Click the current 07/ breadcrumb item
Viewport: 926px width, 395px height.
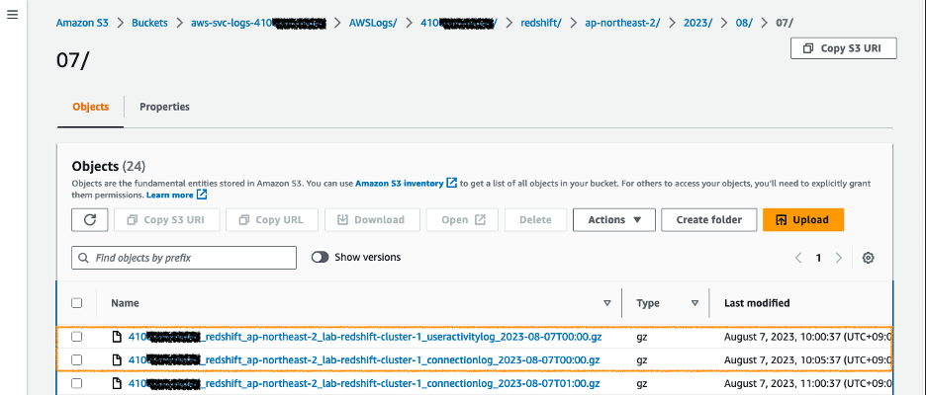785,23
